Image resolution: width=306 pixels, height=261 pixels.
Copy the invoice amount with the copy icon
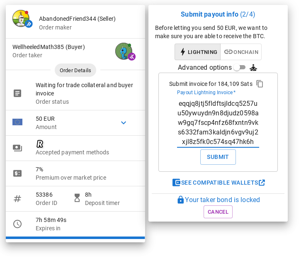tap(260, 84)
